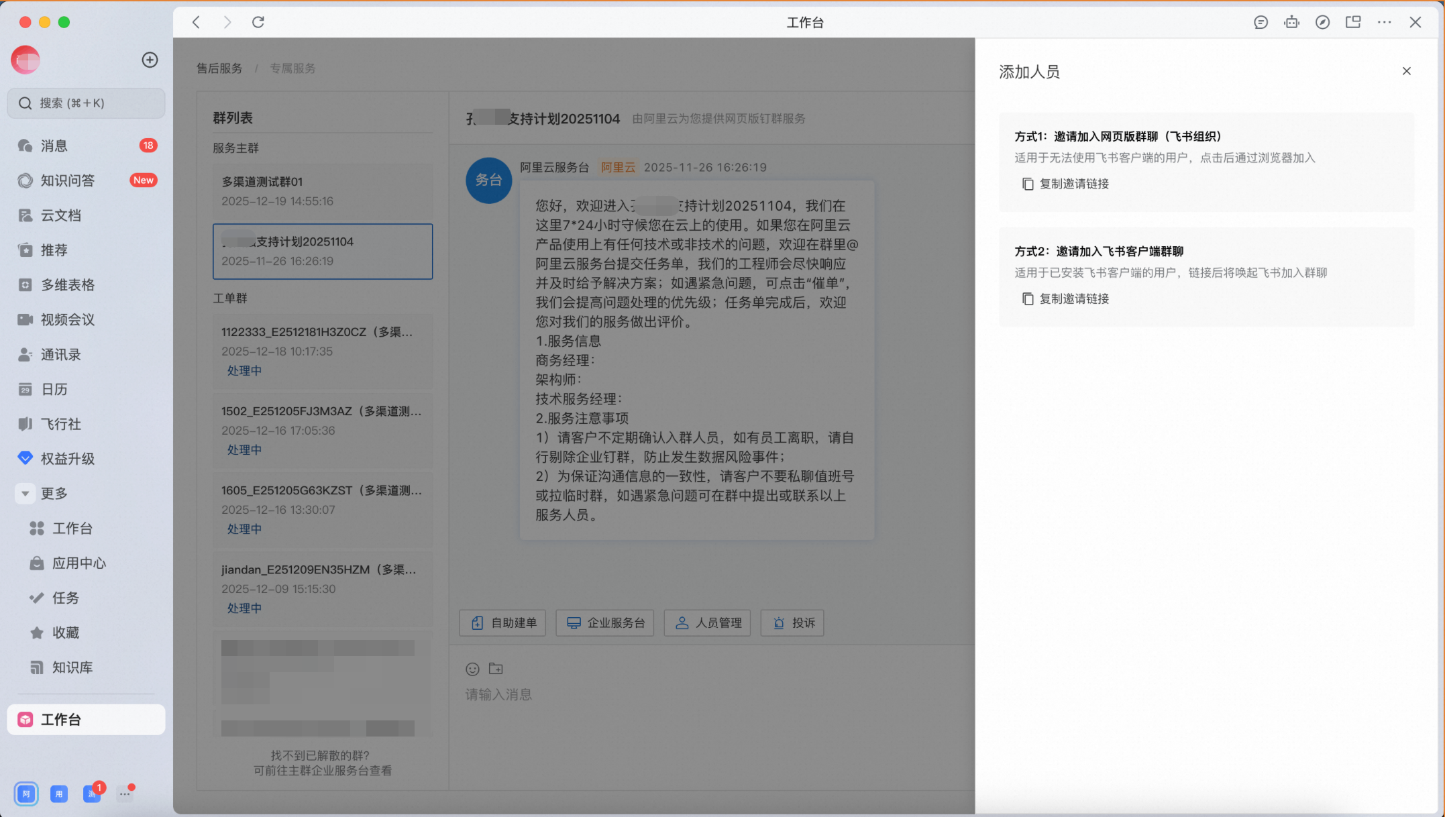The height and width of the screenshot is (817, 1445).
Task: Go back with the left arrow icon
Action: 196,22
